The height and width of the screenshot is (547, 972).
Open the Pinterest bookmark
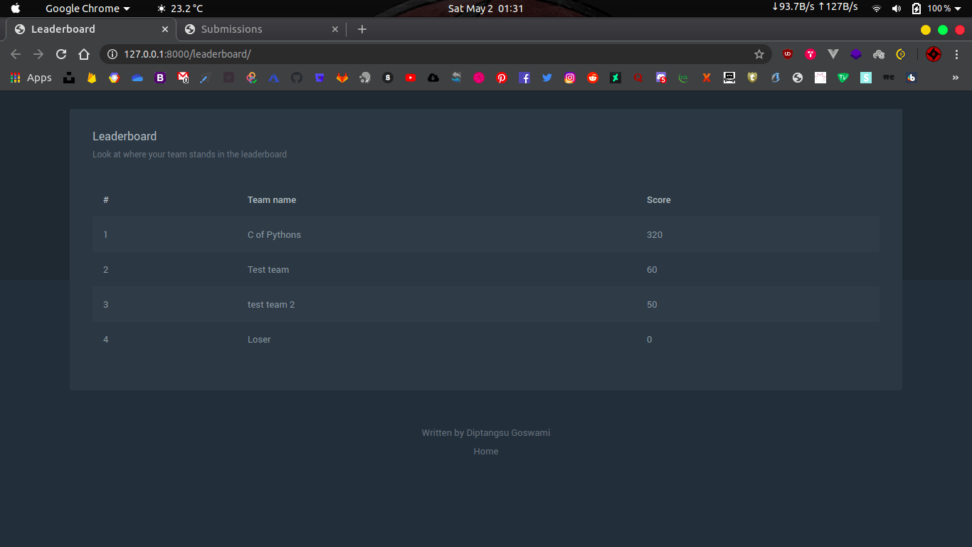point(502,78)
